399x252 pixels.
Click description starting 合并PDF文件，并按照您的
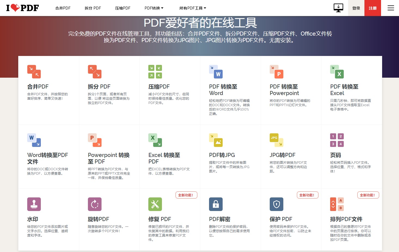[47, 96]
